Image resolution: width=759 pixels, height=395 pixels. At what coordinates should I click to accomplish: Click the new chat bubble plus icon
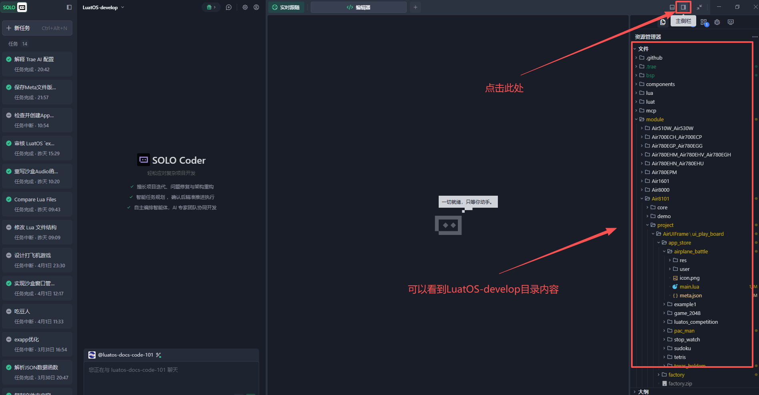coord(229,7)
